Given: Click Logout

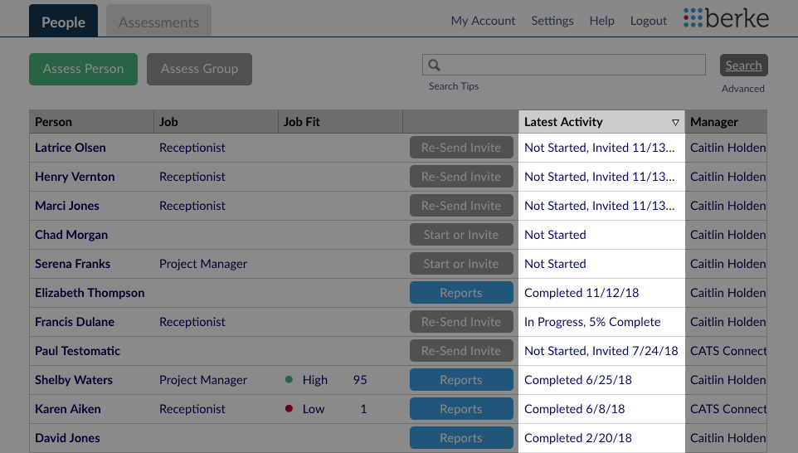Looking at the screenshot, I should [649, 21].
